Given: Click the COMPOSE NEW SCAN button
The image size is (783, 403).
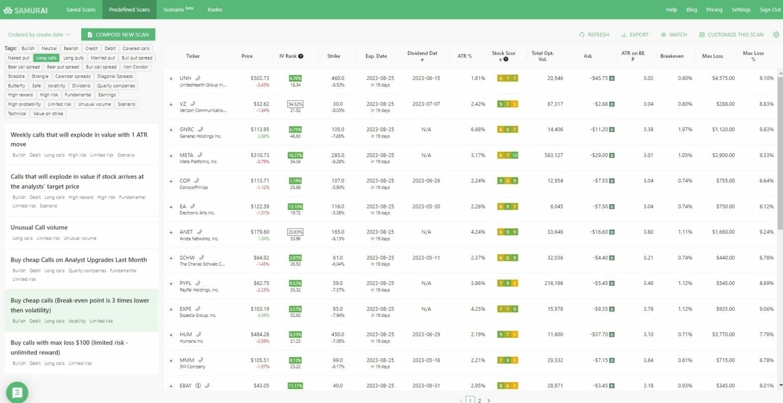Looking at the screenshot, I should point(118,34).
